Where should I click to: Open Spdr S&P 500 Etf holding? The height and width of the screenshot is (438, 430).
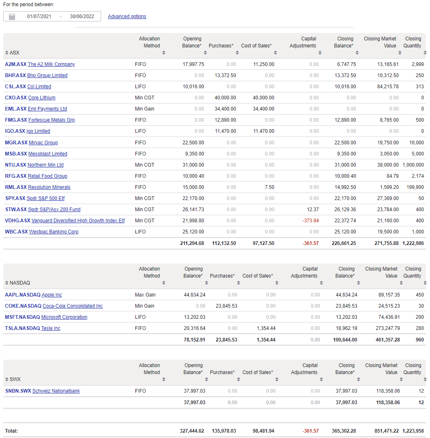coord(45,198)
